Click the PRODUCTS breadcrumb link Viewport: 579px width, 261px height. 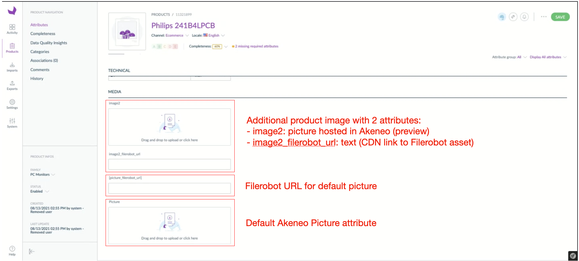coord(161,14)
